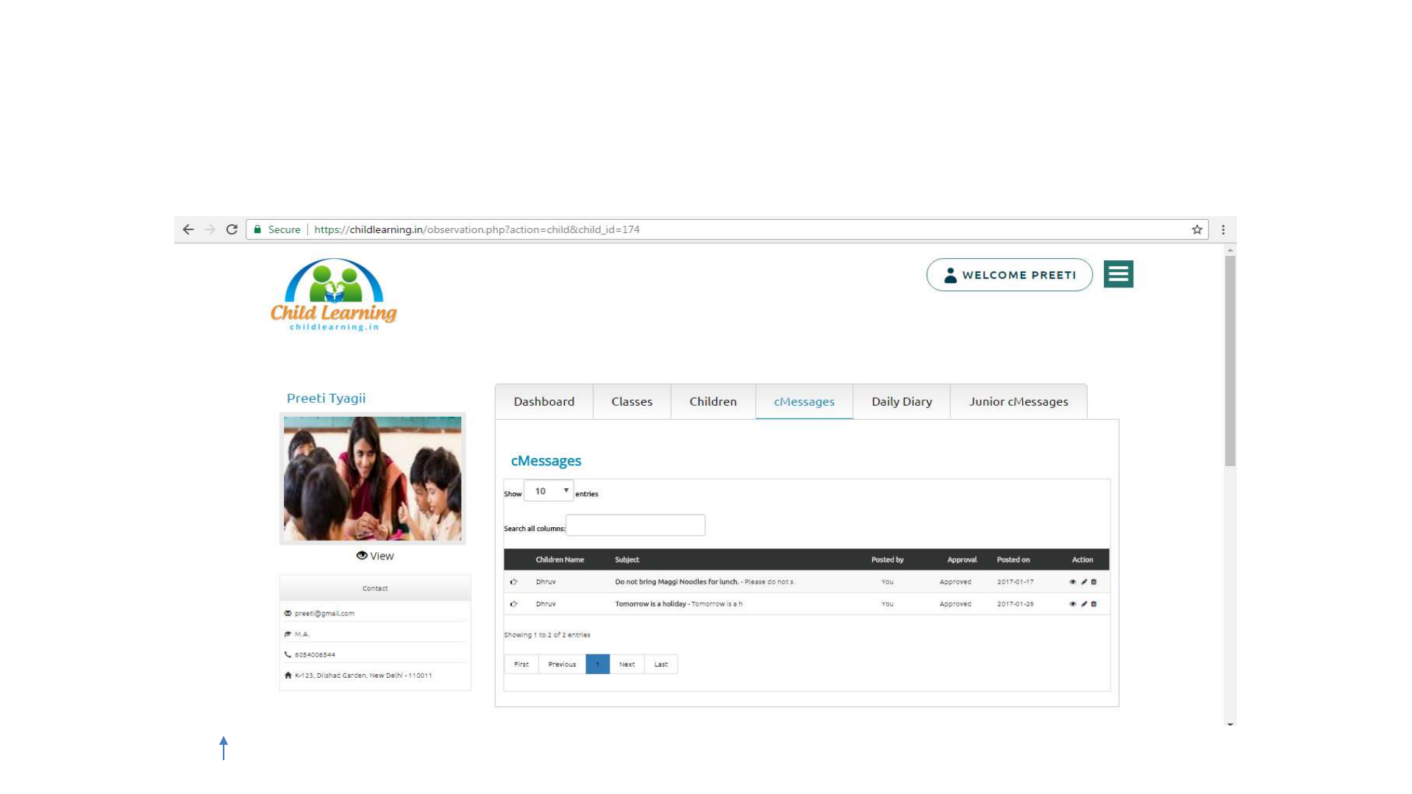Click the thumbs-up icon on the holiday row
This screenshot has height=794, width=1412.
[514, 604]
